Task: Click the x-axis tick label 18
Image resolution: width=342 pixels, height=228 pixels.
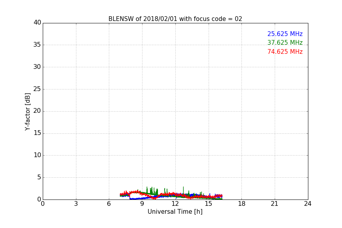Action: coord(242,204)
